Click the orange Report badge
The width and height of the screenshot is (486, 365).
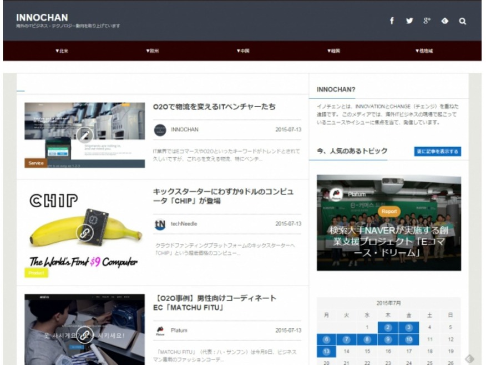pos(389,211)
